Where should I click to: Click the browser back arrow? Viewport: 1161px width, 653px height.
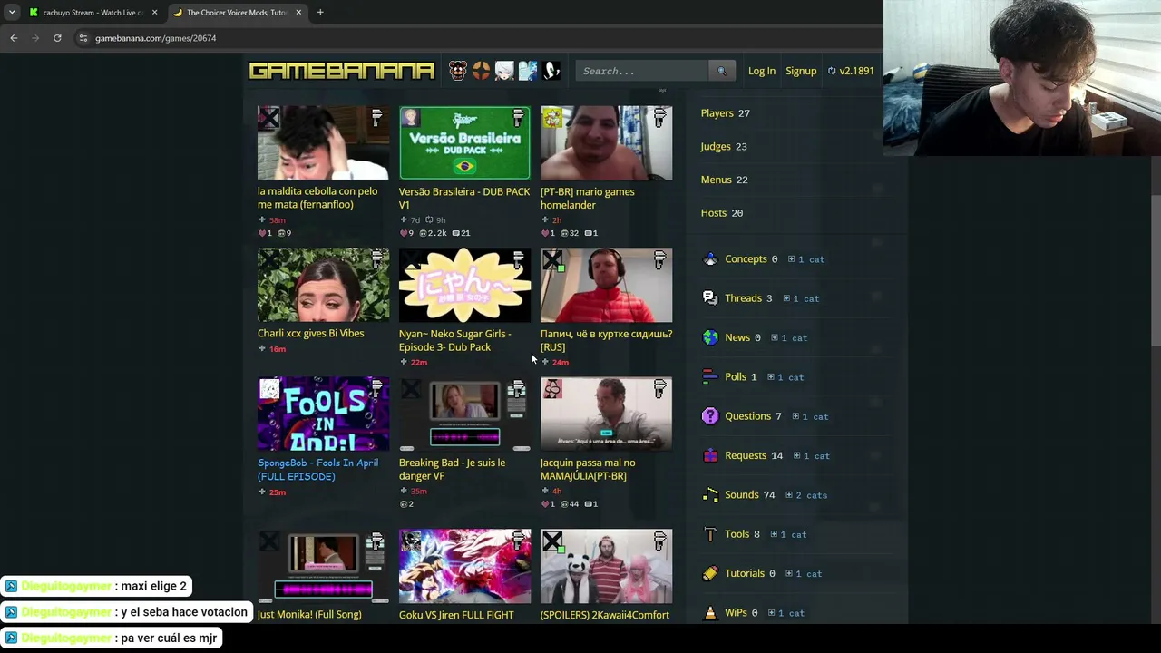point(14,38)
